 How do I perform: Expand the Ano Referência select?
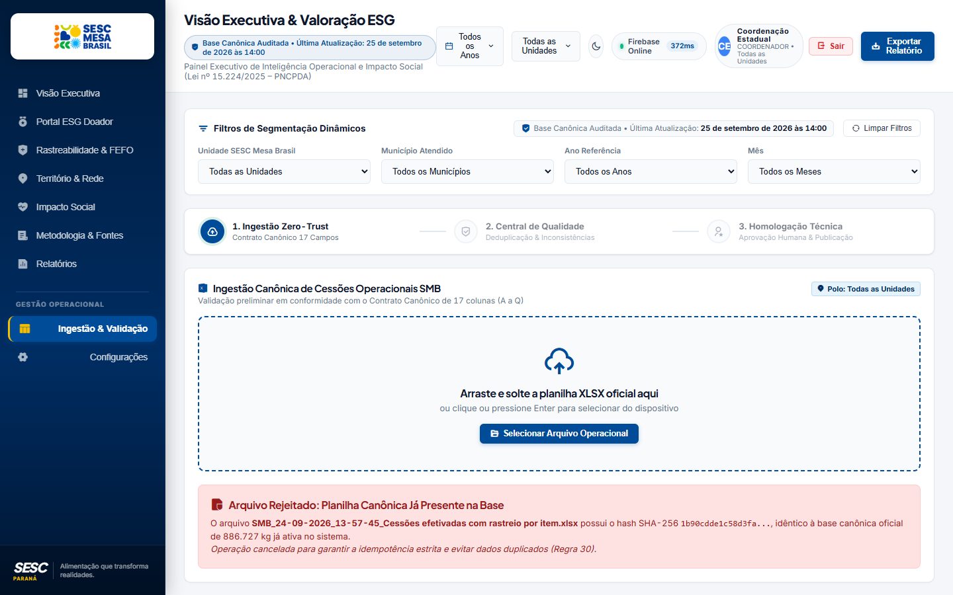coord(651,171)
